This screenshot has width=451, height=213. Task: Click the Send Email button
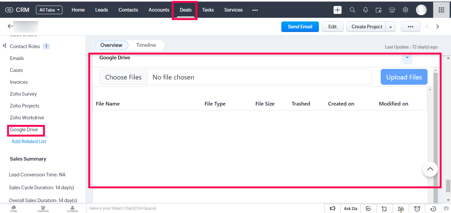point(300,27)
